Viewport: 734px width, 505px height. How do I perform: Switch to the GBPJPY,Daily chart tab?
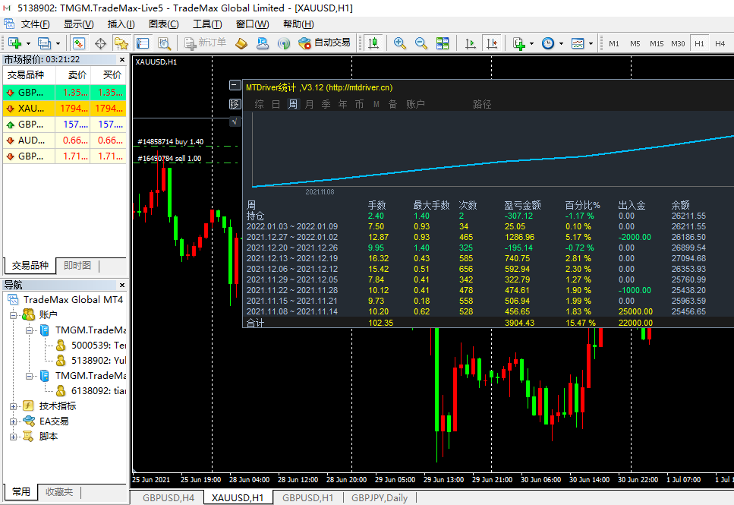click(380, 498)
